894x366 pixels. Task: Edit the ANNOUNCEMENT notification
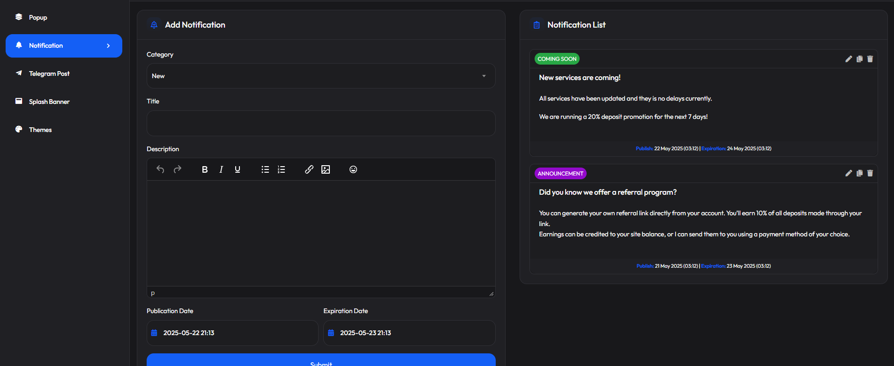(x=849, y=173)
